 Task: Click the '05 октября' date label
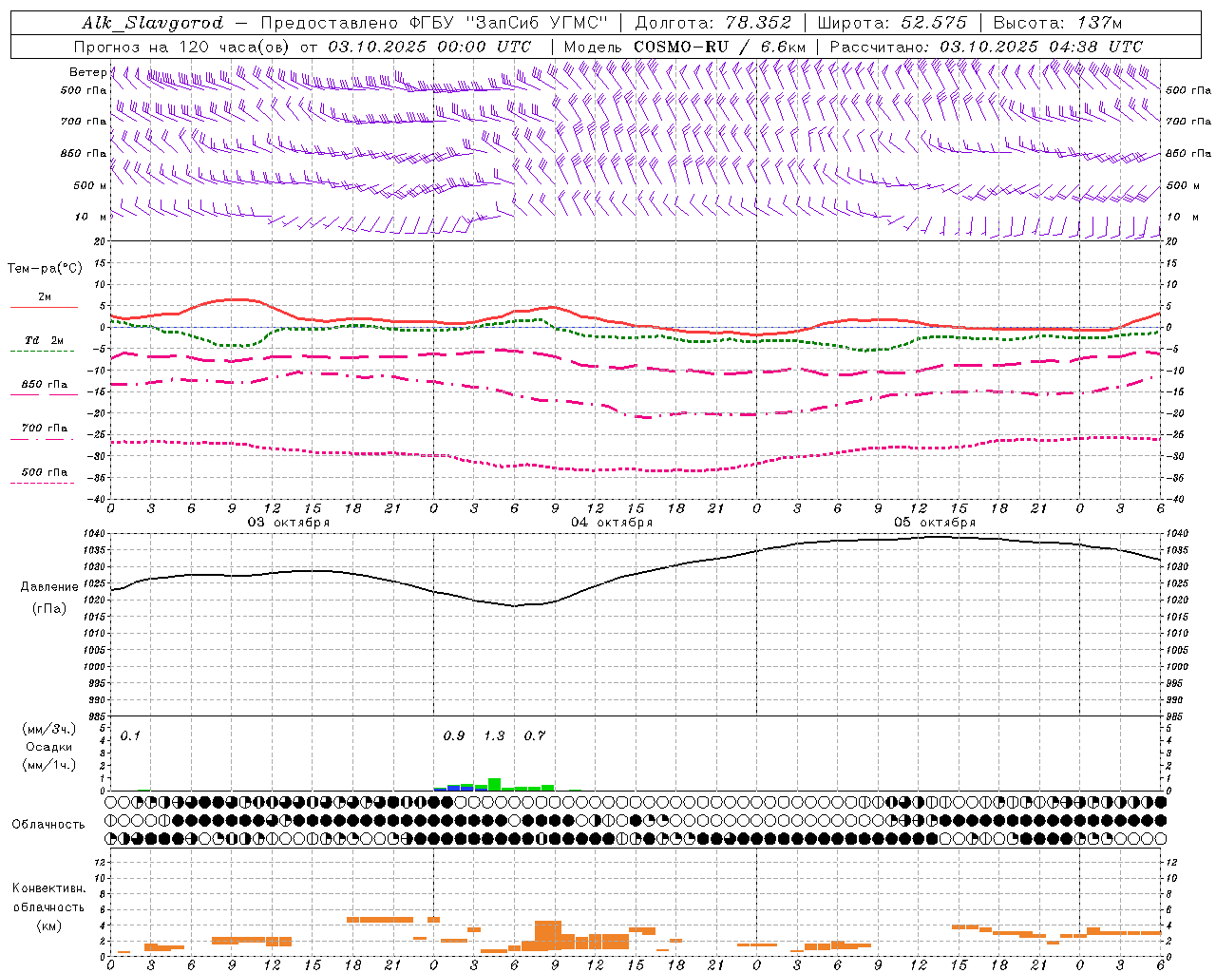tap(935, 522)
